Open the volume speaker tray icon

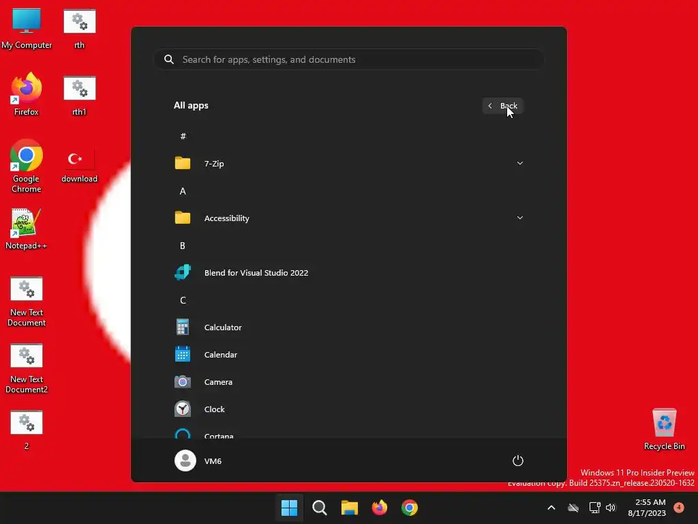pos(611,508)
